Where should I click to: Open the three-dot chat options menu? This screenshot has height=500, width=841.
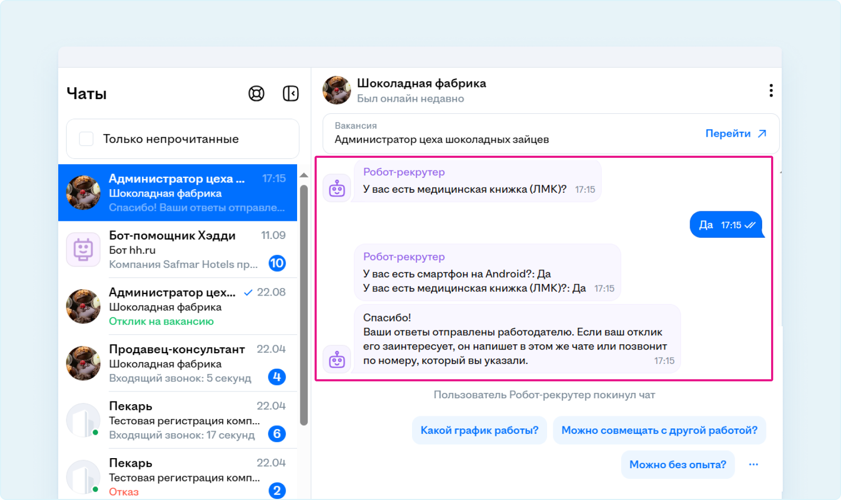[771, 91]
